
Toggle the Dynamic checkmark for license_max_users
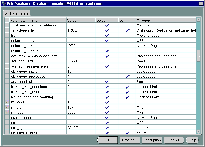point(127,92)
